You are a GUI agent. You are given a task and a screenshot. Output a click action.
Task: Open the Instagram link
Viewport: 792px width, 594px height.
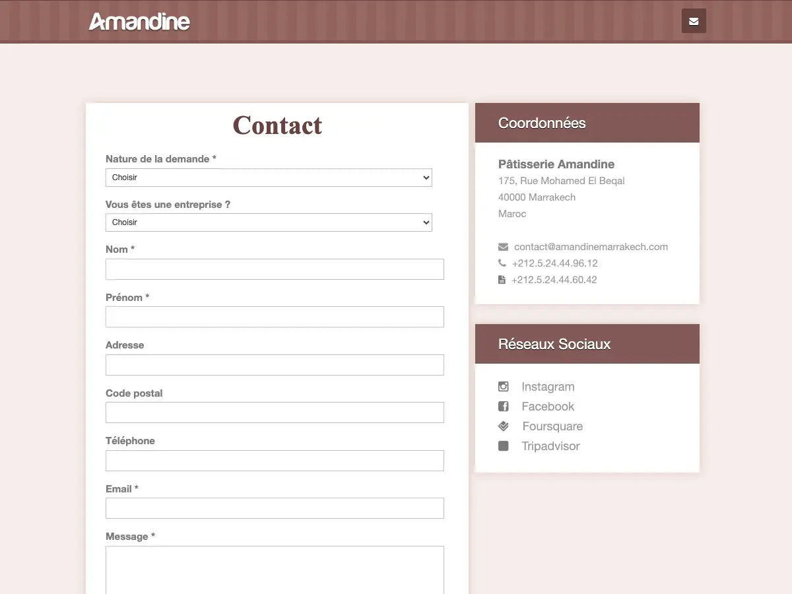(x=548, y=387)
